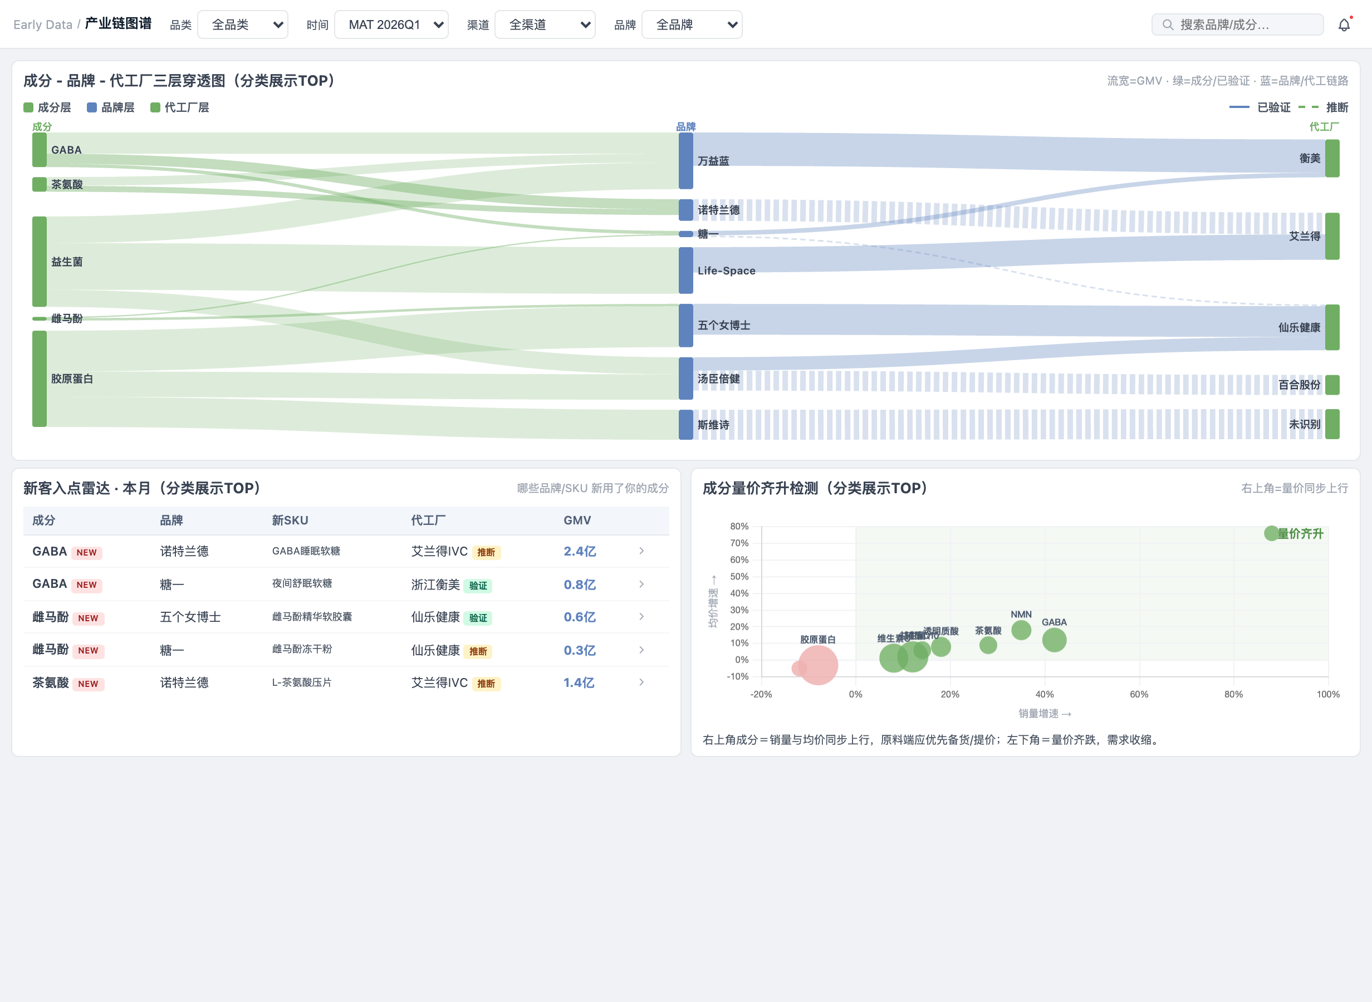
Task: Click the 代工厂 column header
Action: click(x=428, y=520)
